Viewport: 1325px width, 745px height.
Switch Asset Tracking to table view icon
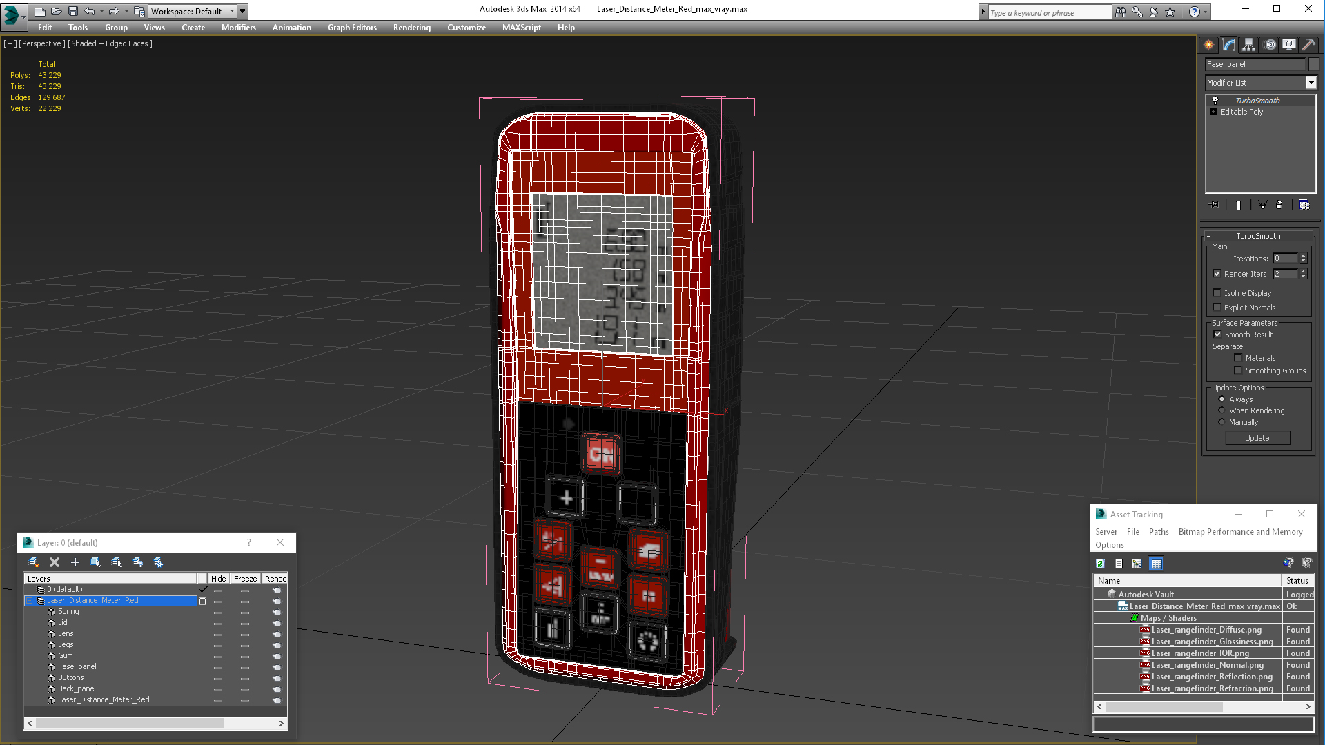(x=1157, y=564)
